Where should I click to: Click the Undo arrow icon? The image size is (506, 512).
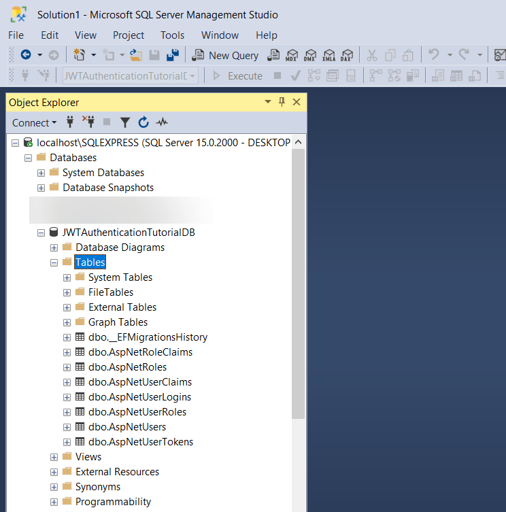[434, 54]
